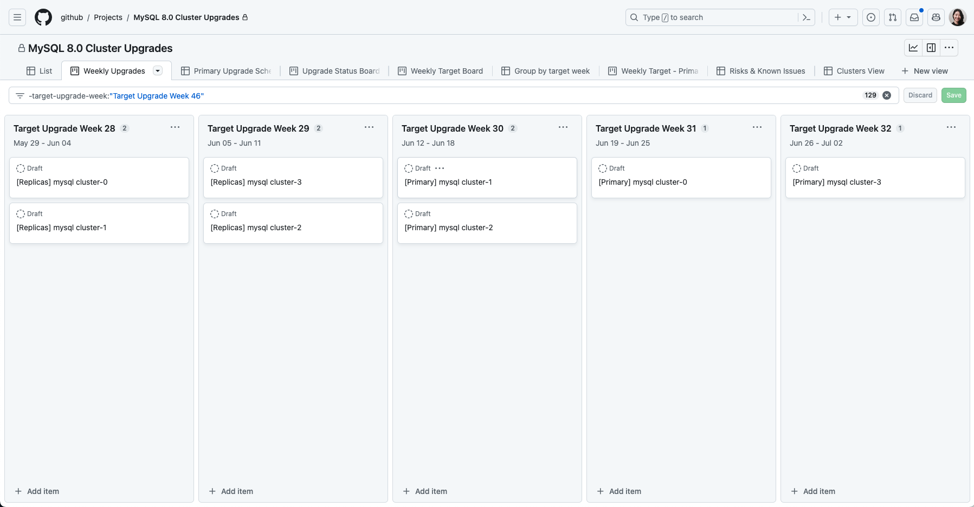This screenshot has height=507, width=974.
Task: Open the project more options menu
Action: 949,48
